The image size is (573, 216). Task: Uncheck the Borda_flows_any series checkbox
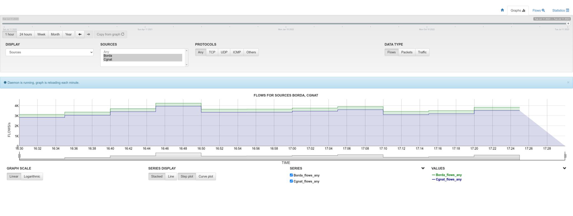pyautogui.click(x=291, y=175)
